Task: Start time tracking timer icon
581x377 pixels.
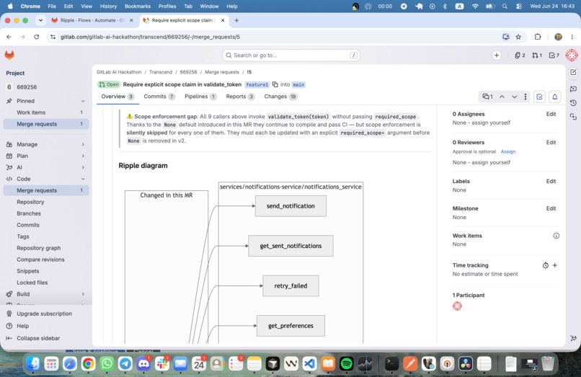Action: point(546,265)
